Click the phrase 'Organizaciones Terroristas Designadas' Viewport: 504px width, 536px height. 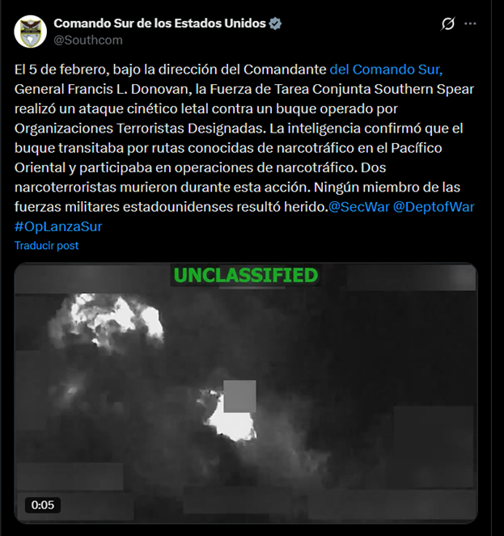[140, 129]
